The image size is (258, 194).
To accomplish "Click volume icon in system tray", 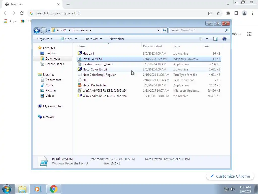I will (233, 189).
